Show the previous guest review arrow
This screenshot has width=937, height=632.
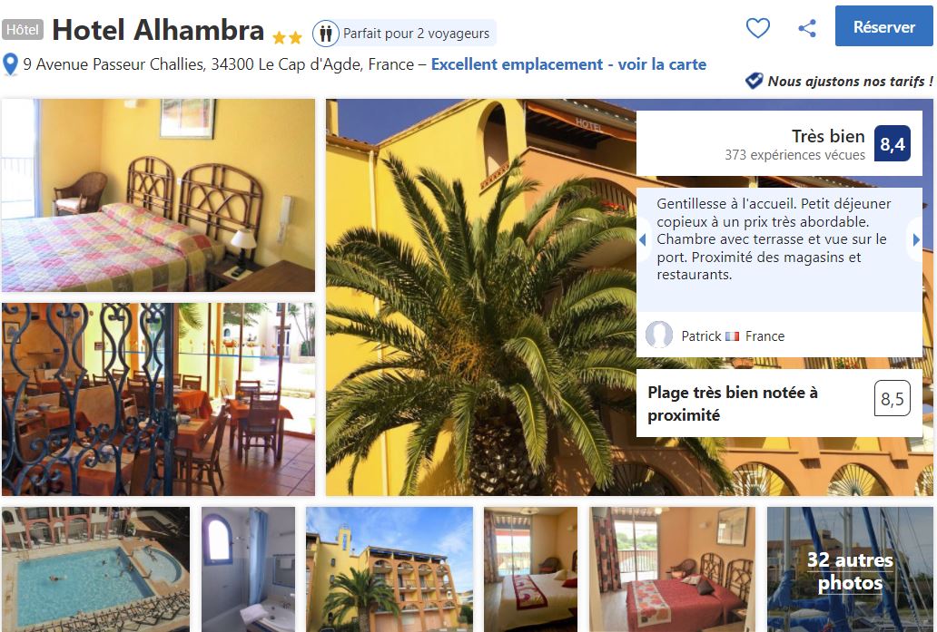[644, 240]
